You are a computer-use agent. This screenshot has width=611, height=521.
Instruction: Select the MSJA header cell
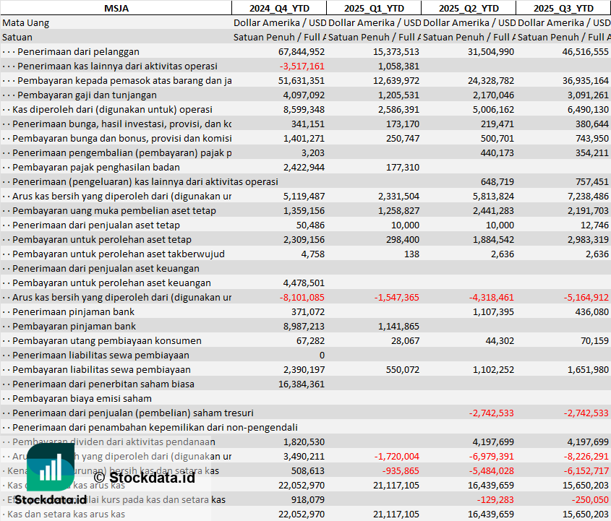click(116, 8)
